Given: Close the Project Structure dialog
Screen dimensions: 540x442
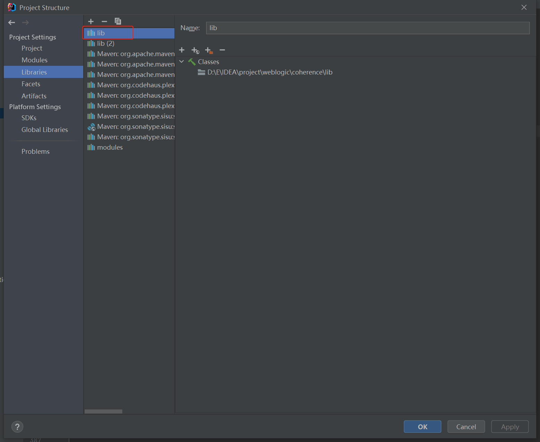Looking at the screenshot, I should [524, 7].
